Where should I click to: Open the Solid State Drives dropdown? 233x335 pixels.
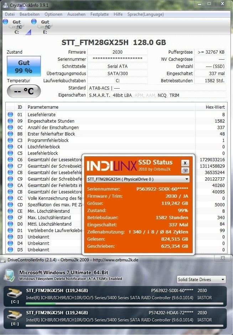pyautogui.click(x=201, y=279)
